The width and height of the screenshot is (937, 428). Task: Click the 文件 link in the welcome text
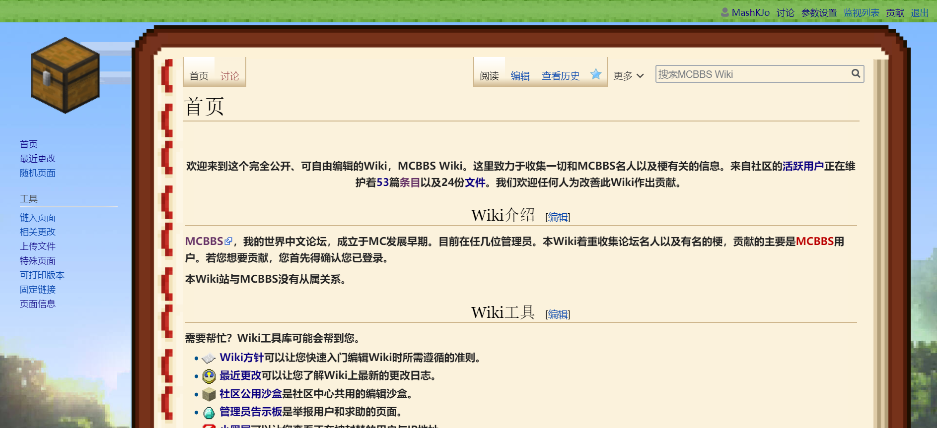[475, 183]
